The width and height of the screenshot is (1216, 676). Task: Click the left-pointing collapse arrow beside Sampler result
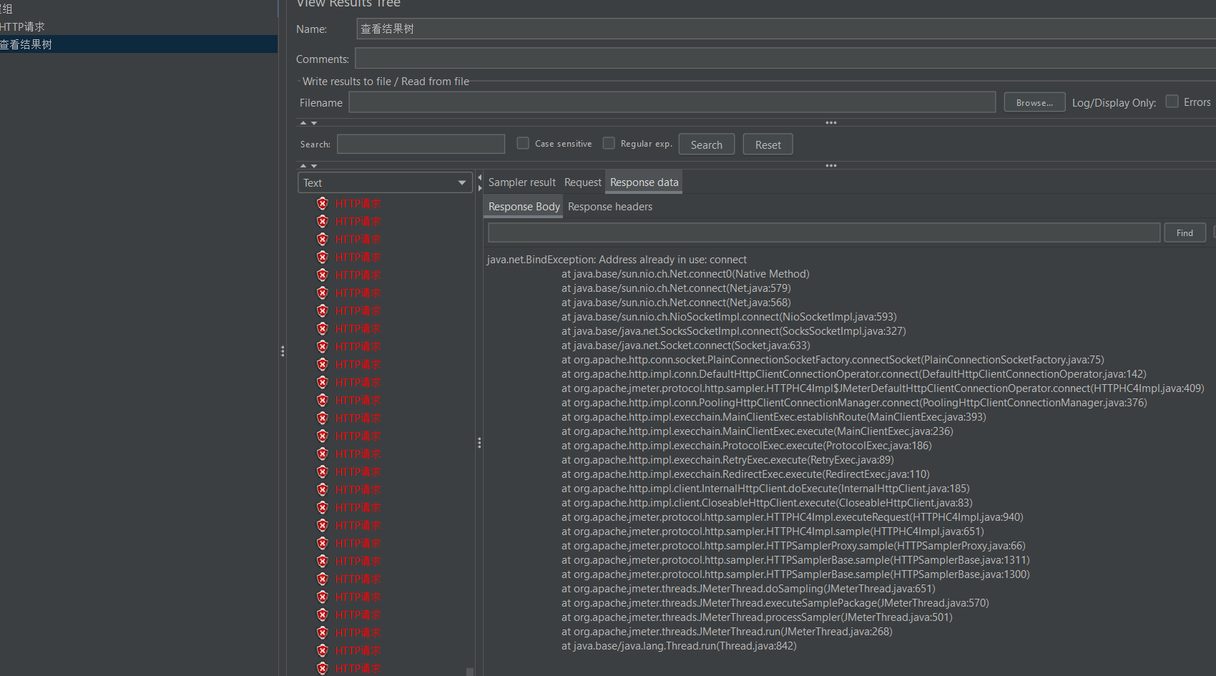coord(479,177)
